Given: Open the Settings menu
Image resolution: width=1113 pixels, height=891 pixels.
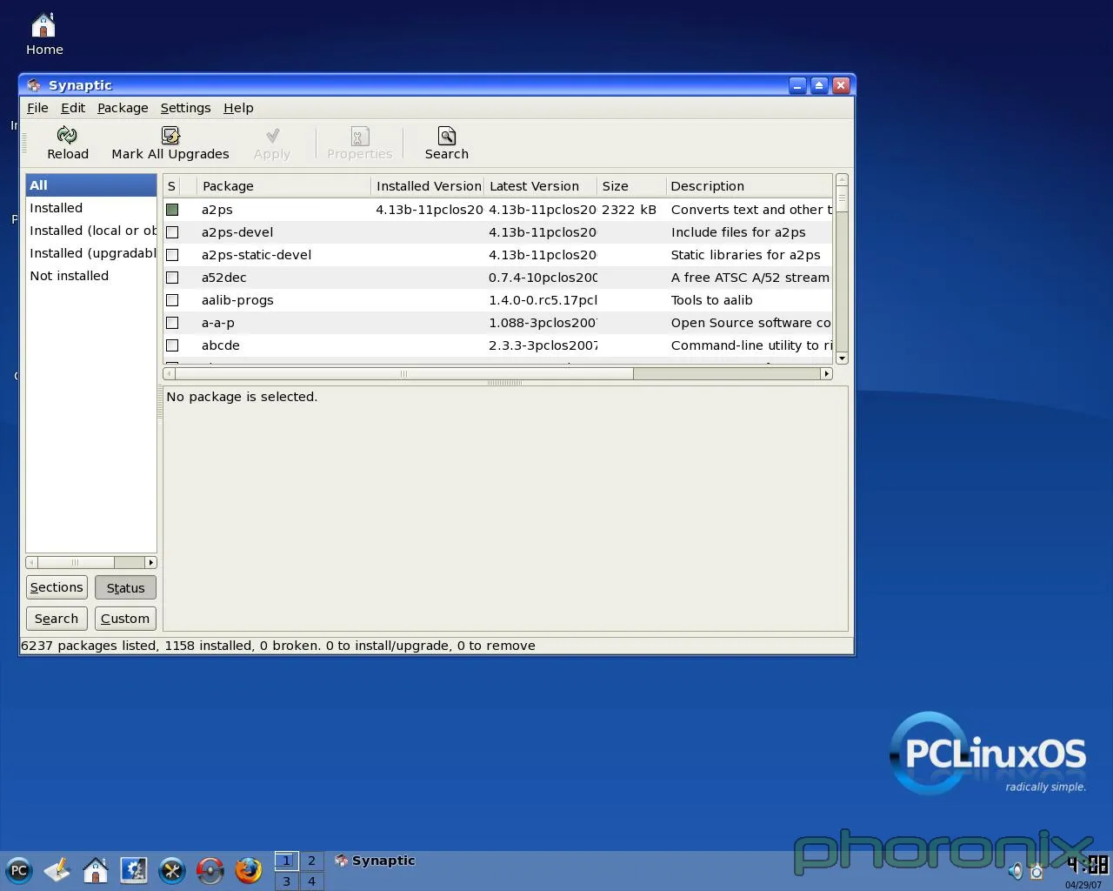Looking at the screenshot, I should (185, 108).
